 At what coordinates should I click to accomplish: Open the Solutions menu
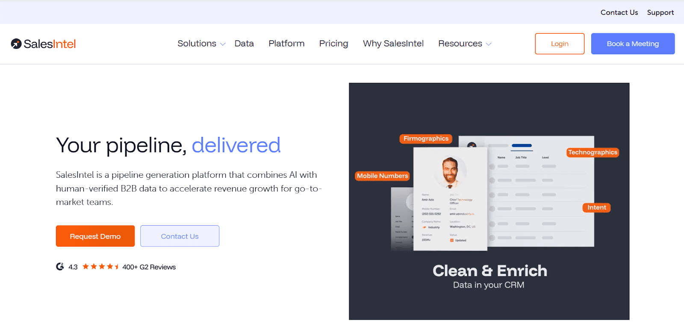(197, 44)
